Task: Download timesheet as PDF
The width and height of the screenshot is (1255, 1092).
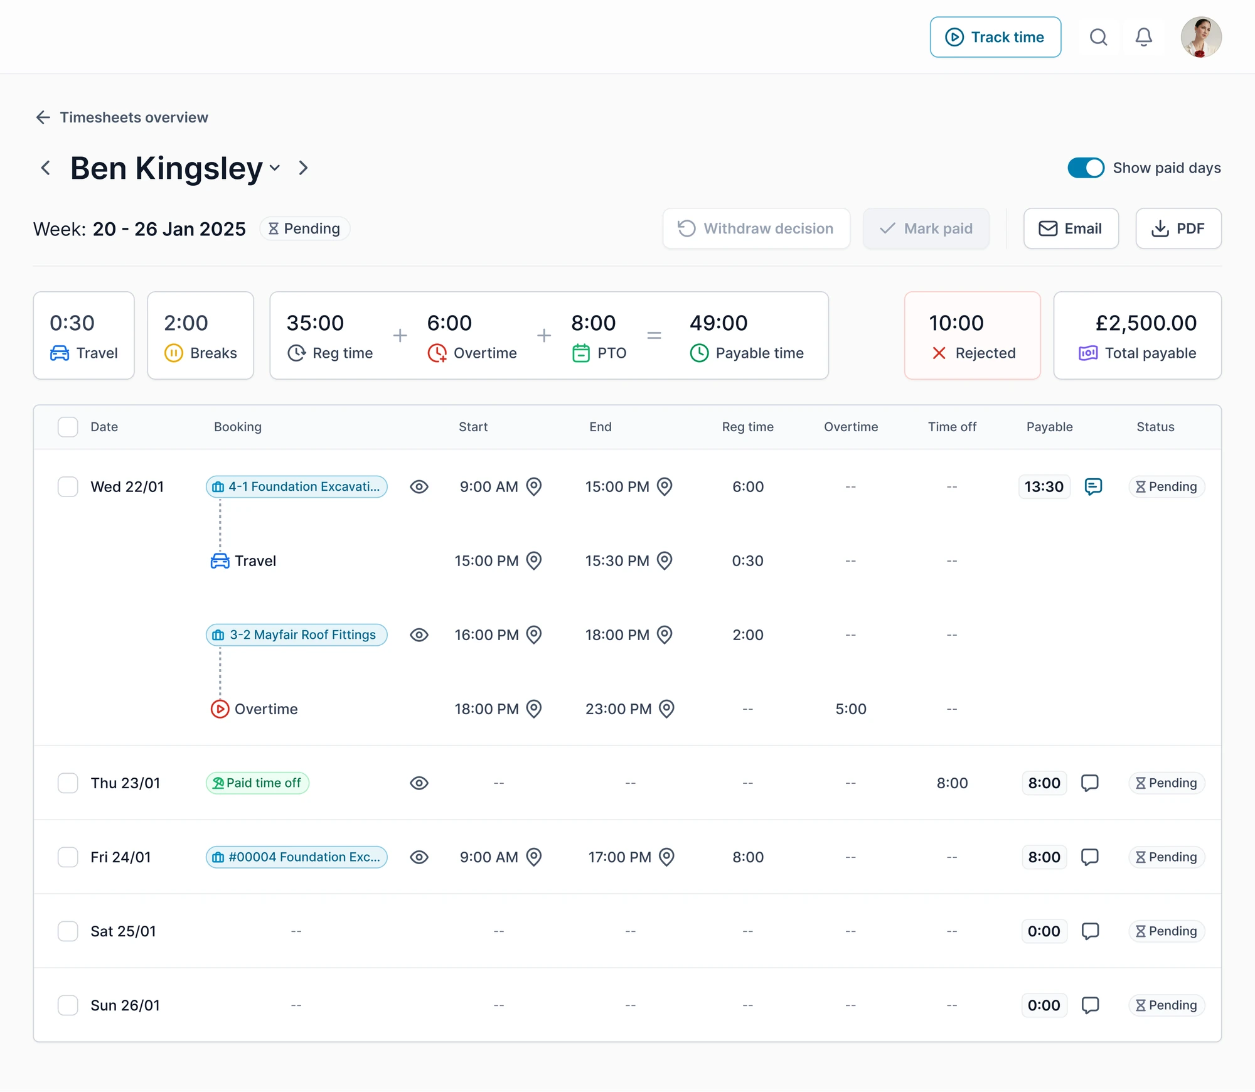Action: pyautogui.click(x=1178, y=228)
